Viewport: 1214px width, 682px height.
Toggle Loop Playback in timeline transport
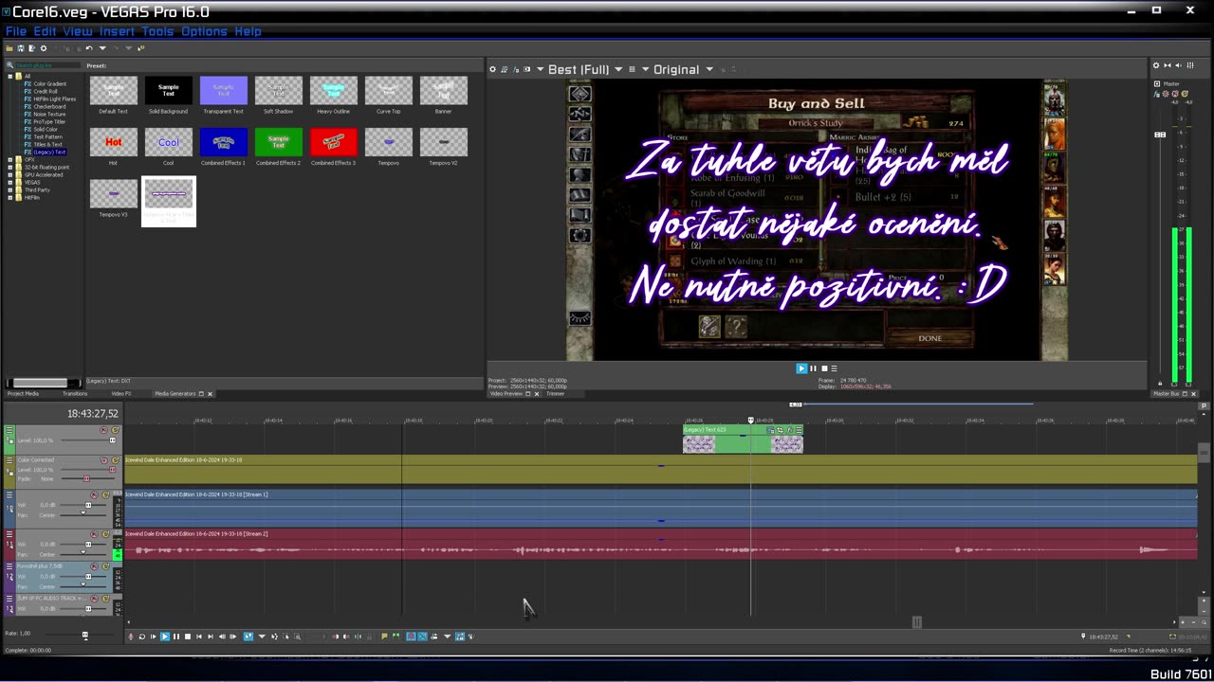142,637
